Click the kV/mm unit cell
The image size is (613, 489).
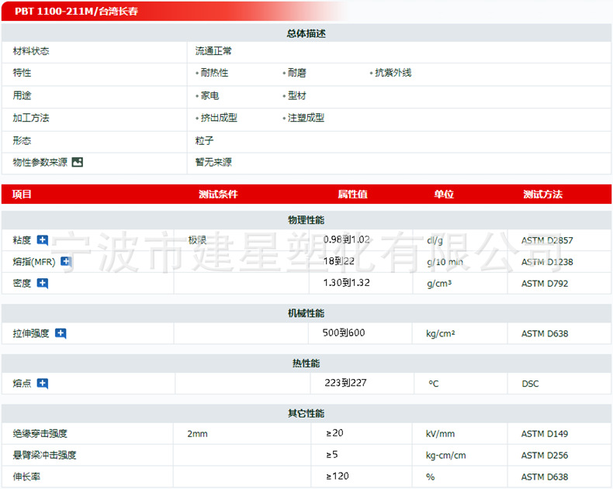coord(440,434)
